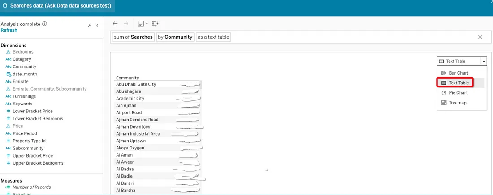Click the swap axes icon
This screenshot has width=493, height=195.
(156, 24)
